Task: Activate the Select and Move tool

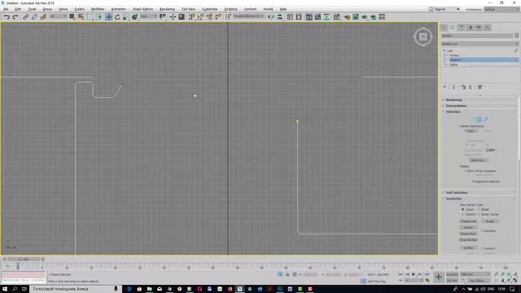Action: [108, 16]
